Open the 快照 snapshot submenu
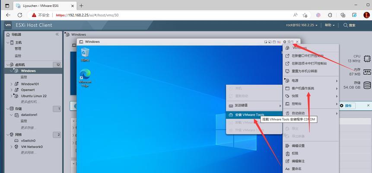 pos(311,96)
